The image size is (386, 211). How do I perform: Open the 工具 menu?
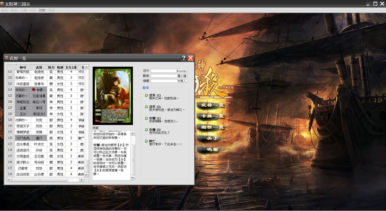click(x=24, y=10)
